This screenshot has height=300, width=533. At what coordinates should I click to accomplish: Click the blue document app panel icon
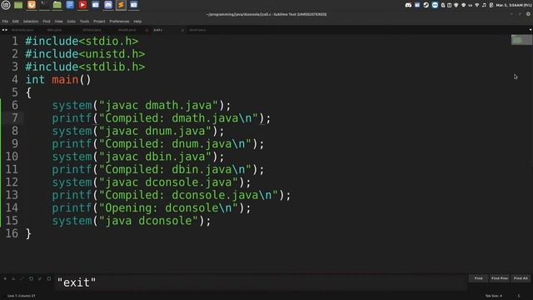(x=70, y=5)
